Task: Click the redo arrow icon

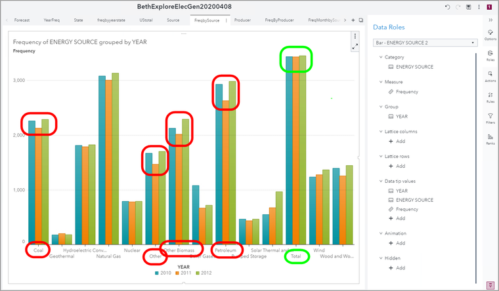Action: point(458,7)
